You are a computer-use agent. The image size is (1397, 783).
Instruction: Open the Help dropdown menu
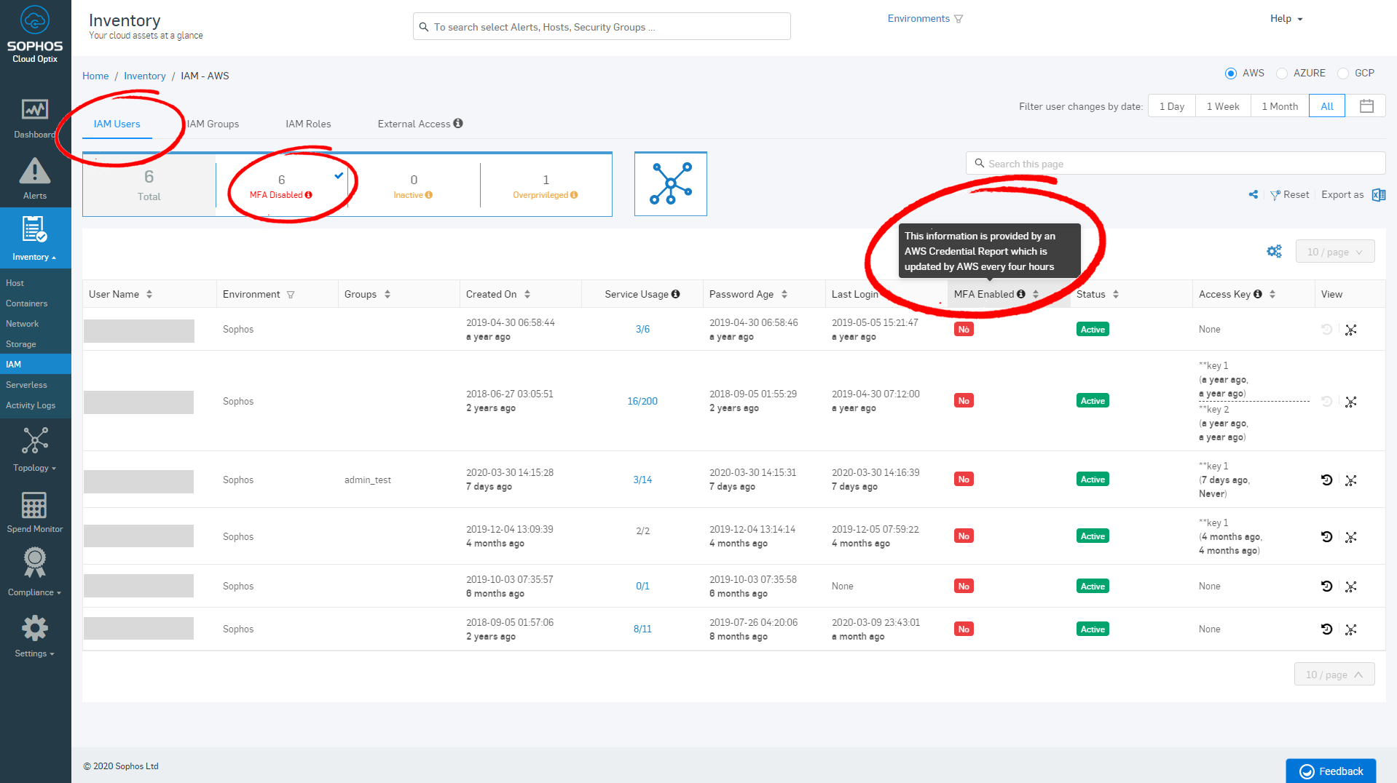coord(1286,19)
